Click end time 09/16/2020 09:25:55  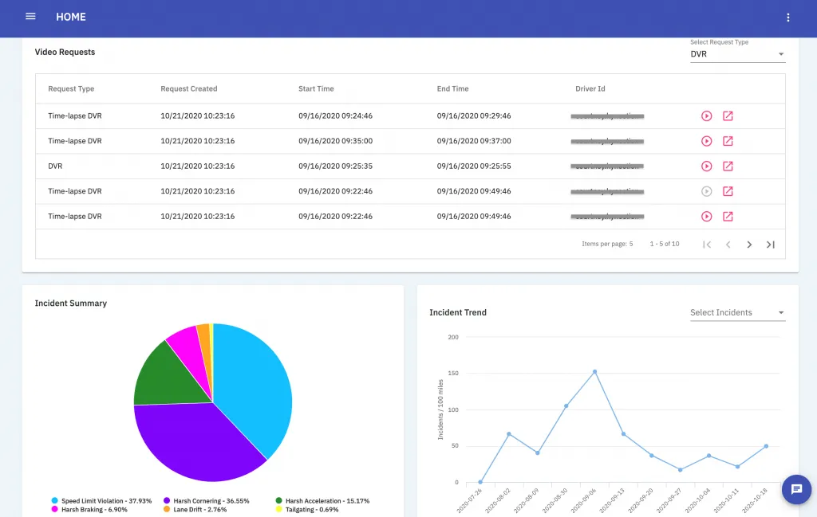474,166
